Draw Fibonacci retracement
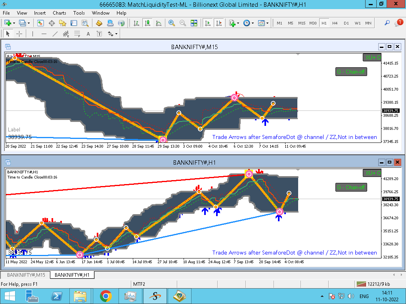Viewport: 406px width, 304px height. (x=77, y=34)
